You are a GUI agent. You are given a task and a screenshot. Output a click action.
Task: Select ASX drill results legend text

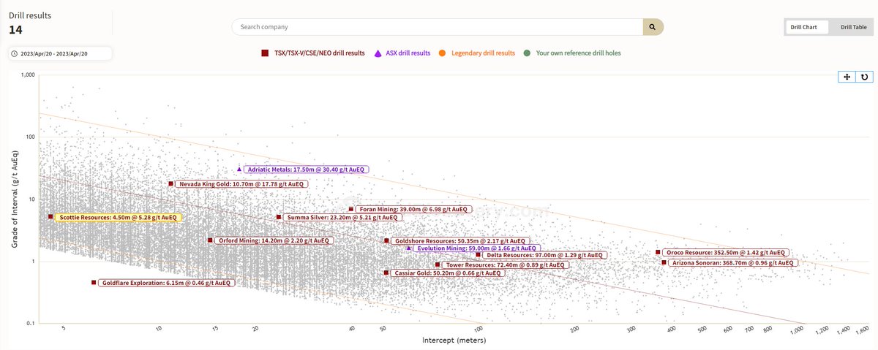coord(409,53)
